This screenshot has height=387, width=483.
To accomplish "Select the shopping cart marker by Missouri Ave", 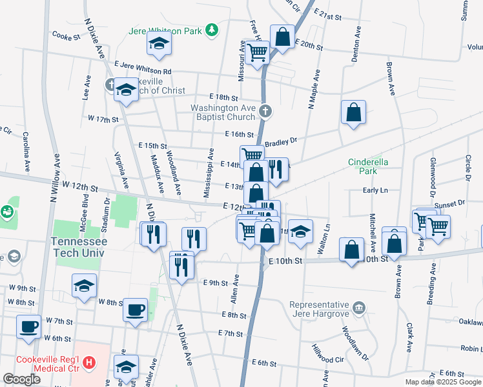I will tap(257, 54).
